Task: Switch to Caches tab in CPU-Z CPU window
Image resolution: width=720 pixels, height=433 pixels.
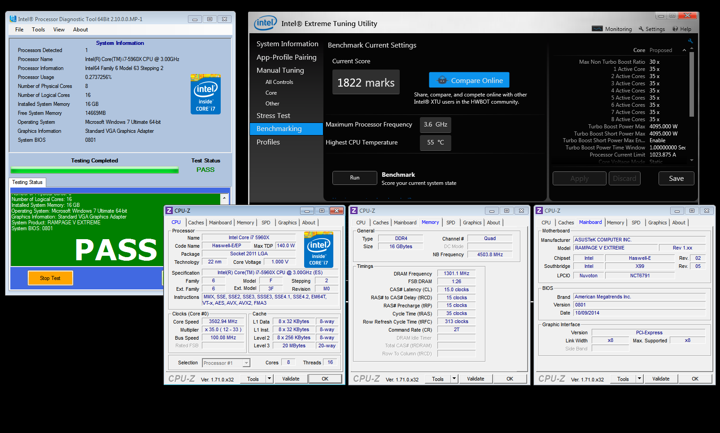Action: click(x=196, y=223)
